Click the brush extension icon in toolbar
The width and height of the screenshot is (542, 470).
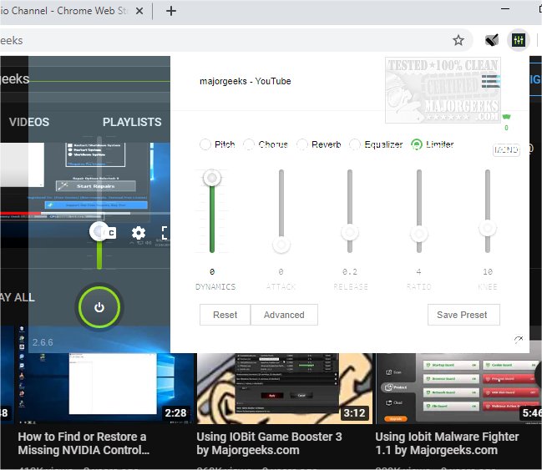(492, 40)
